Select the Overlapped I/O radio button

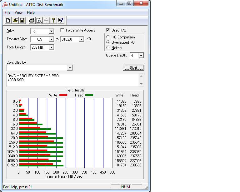(x=108, y=42)
